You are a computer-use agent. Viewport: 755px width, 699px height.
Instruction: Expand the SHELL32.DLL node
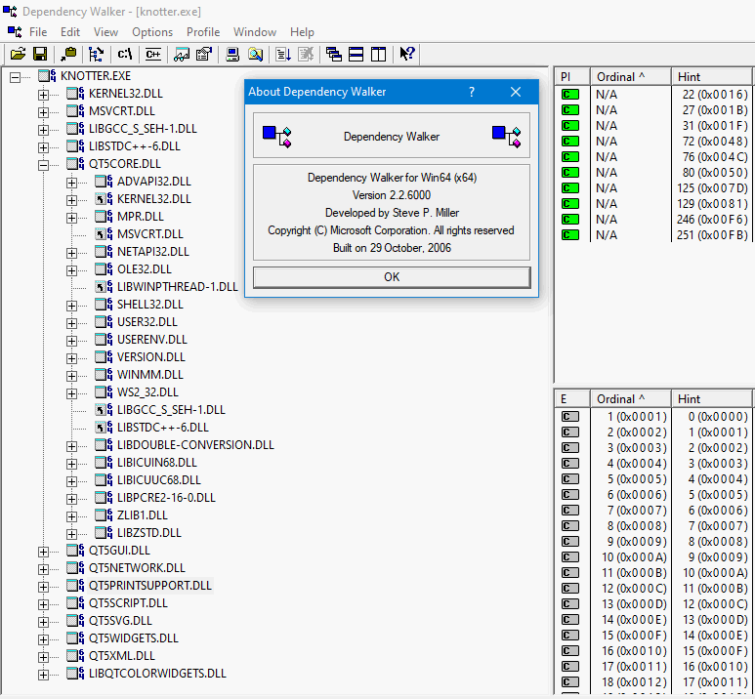71,306
